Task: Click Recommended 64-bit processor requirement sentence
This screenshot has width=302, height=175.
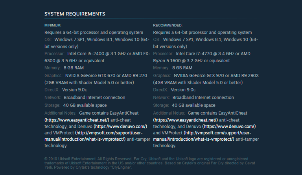Action: click(x=202, y=32)
